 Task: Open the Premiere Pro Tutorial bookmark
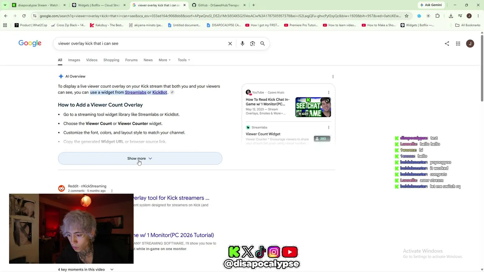301,25
